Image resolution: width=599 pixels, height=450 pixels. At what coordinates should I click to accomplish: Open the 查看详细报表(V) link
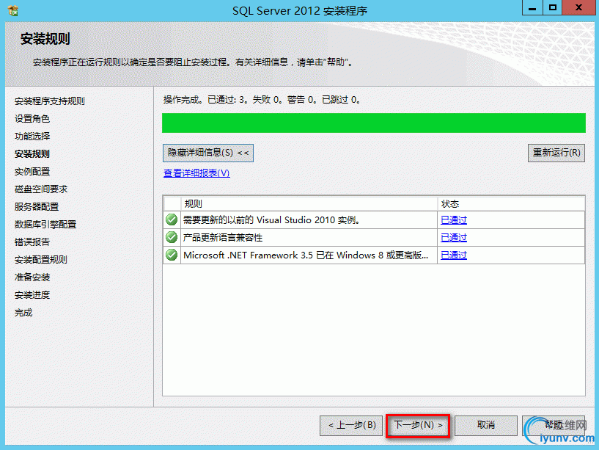pyautogui.click(x=196, y=173)
